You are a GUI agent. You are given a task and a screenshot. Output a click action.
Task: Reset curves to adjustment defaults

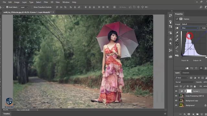pos(196,68)
